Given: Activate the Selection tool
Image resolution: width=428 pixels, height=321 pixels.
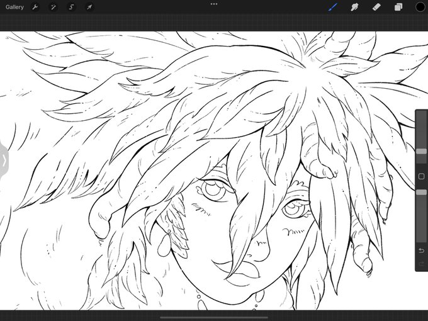Looking at the screenshot, I should pyautogui.click(x=71, y=7).
